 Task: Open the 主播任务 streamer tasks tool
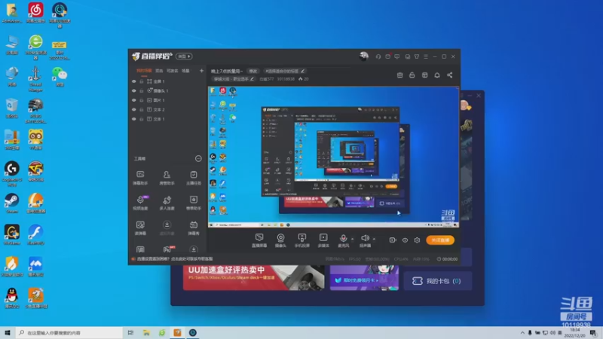pos(194,178)
